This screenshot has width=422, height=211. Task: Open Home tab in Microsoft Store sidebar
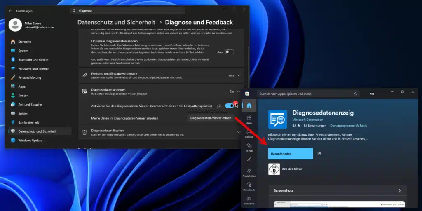tap(249, 105)
